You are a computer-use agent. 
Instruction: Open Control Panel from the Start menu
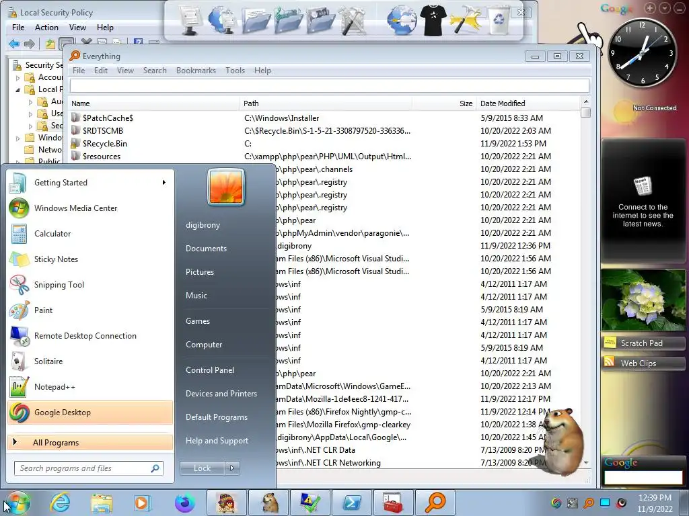210,370
